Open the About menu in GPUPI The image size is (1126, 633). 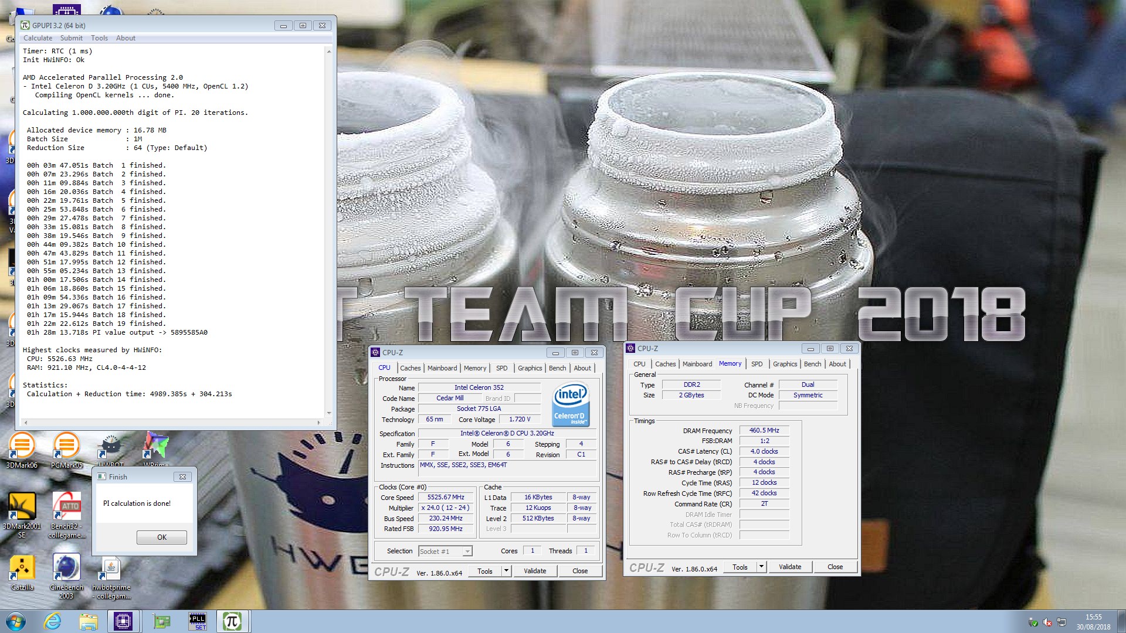(x=126, y=38)
